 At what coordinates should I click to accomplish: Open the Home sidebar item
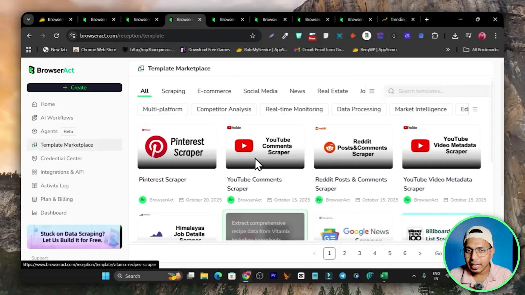47,104
